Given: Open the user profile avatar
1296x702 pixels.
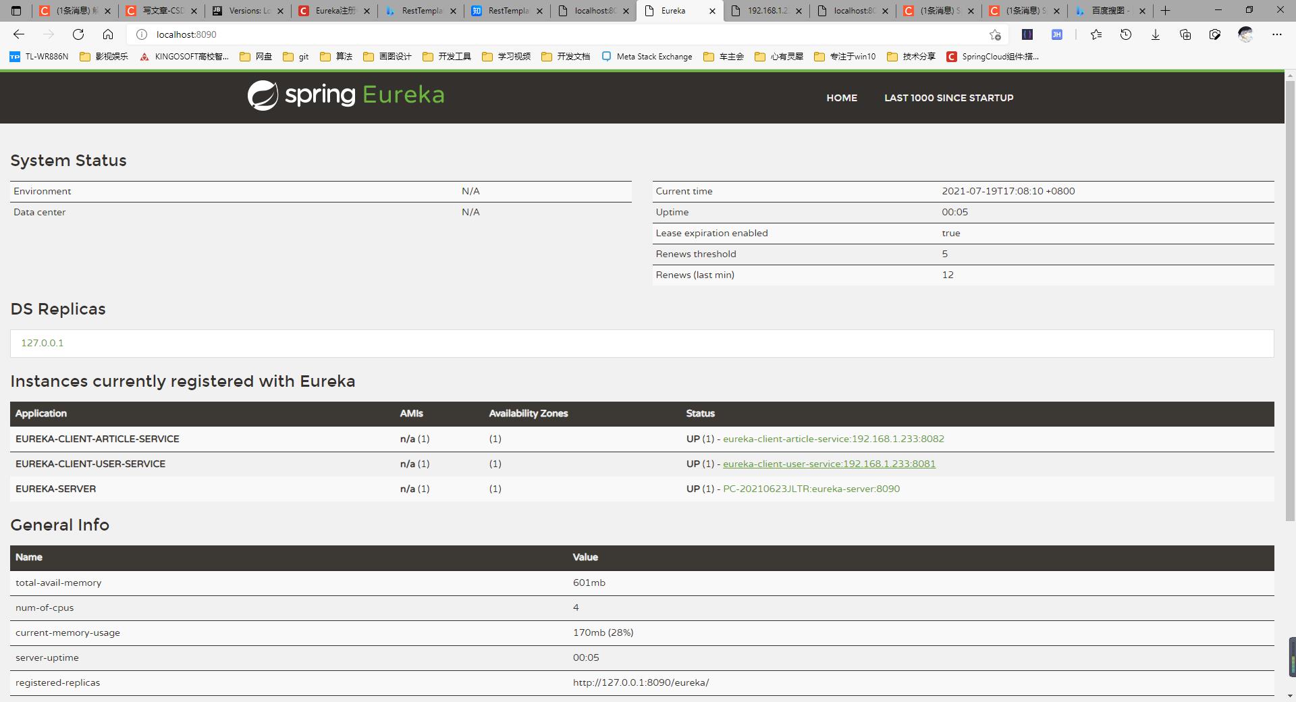Looking at the screenshot, I should point(1246,34).
